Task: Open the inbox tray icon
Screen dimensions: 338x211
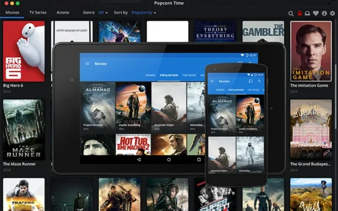Action: point(307,14)
